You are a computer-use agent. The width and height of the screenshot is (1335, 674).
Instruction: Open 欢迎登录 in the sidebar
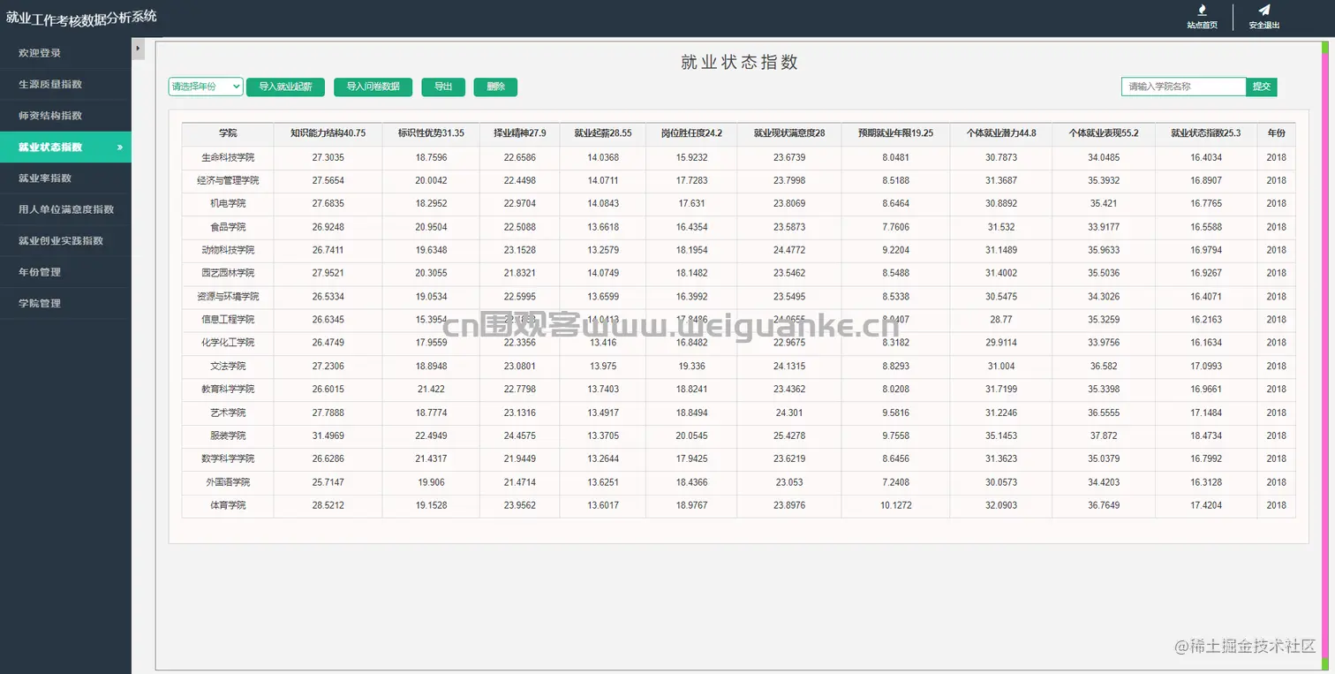(65, 53)
